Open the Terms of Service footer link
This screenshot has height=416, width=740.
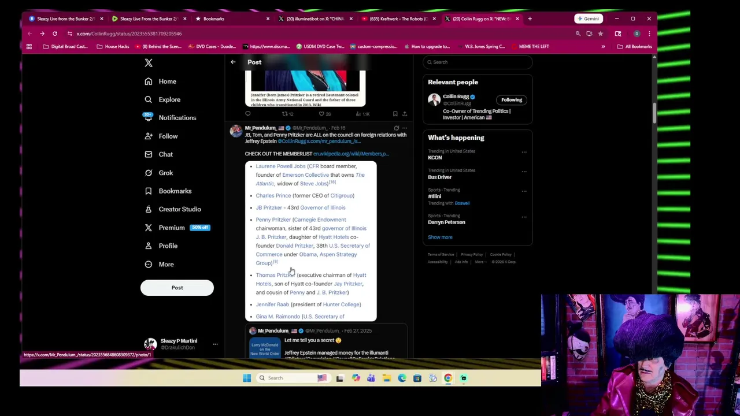pyautogui.click(x=441, y=255)
